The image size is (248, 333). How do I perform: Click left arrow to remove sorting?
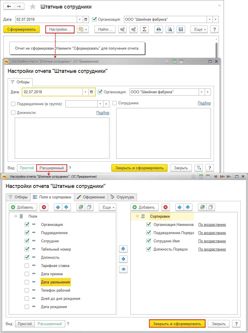(123, 259)
